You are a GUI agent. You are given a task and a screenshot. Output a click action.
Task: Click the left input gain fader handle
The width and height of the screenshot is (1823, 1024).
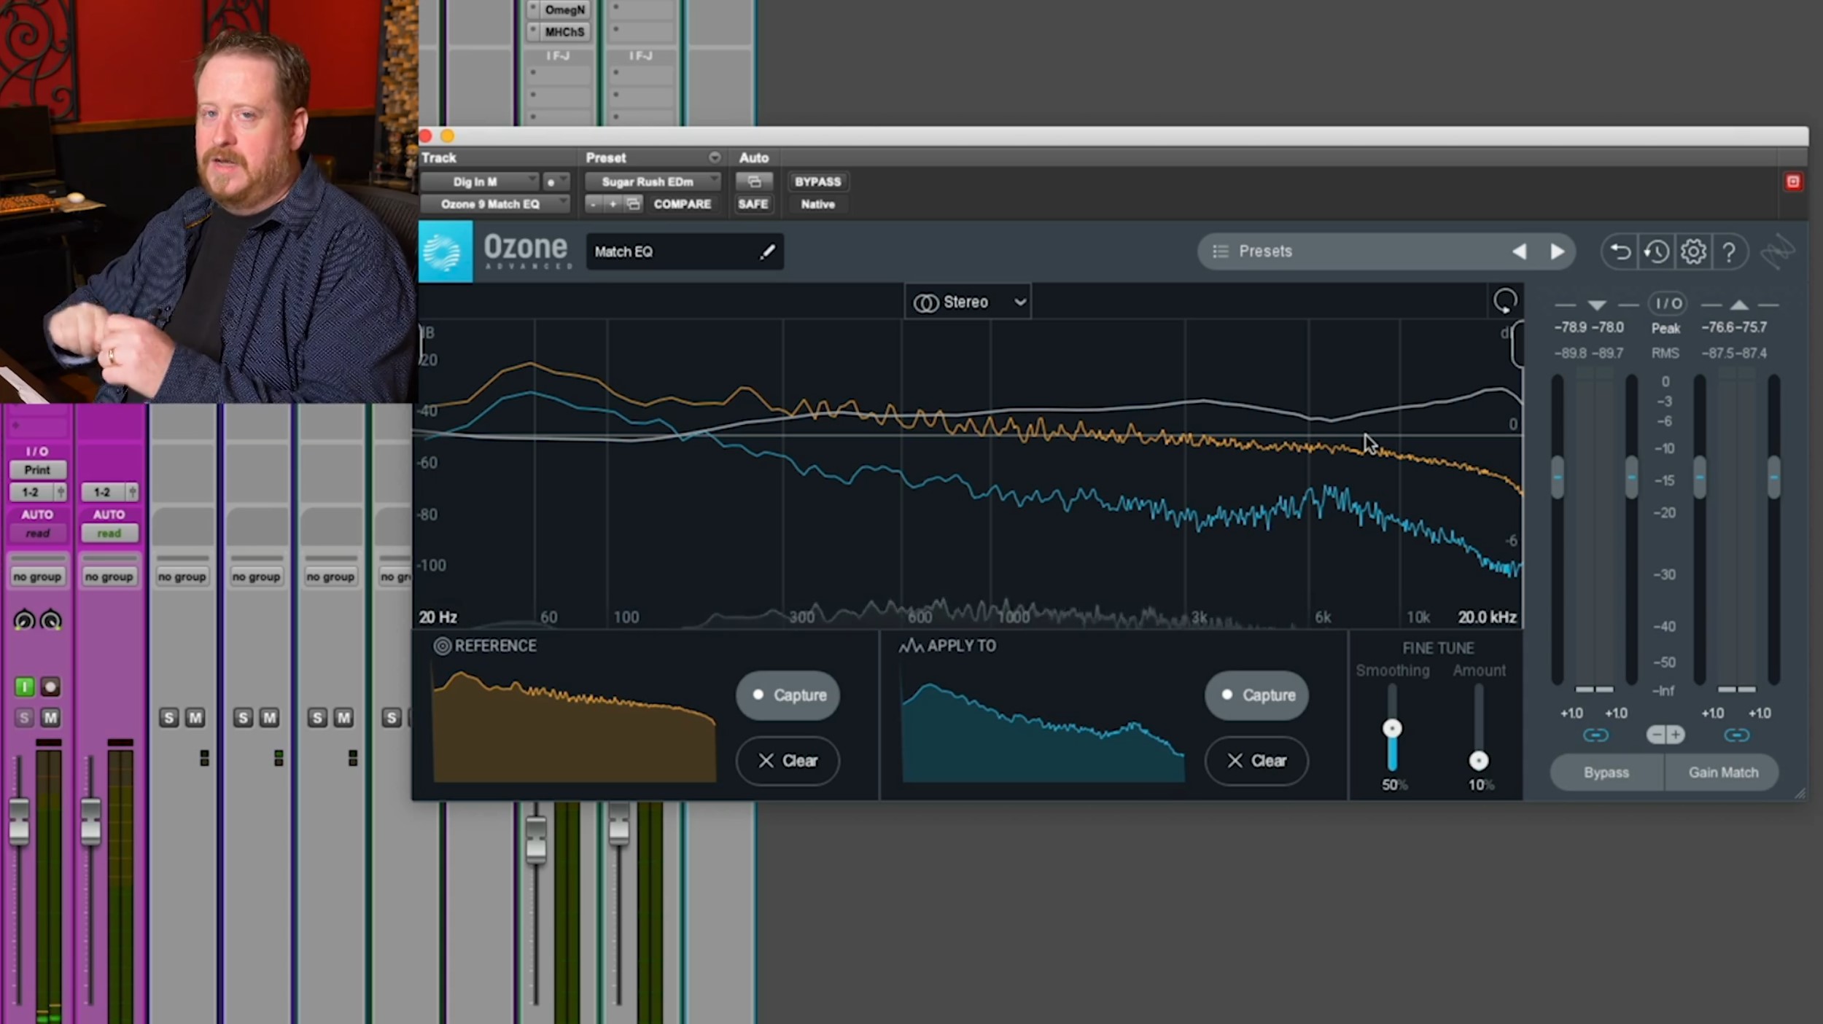(x=1558, y=477)
